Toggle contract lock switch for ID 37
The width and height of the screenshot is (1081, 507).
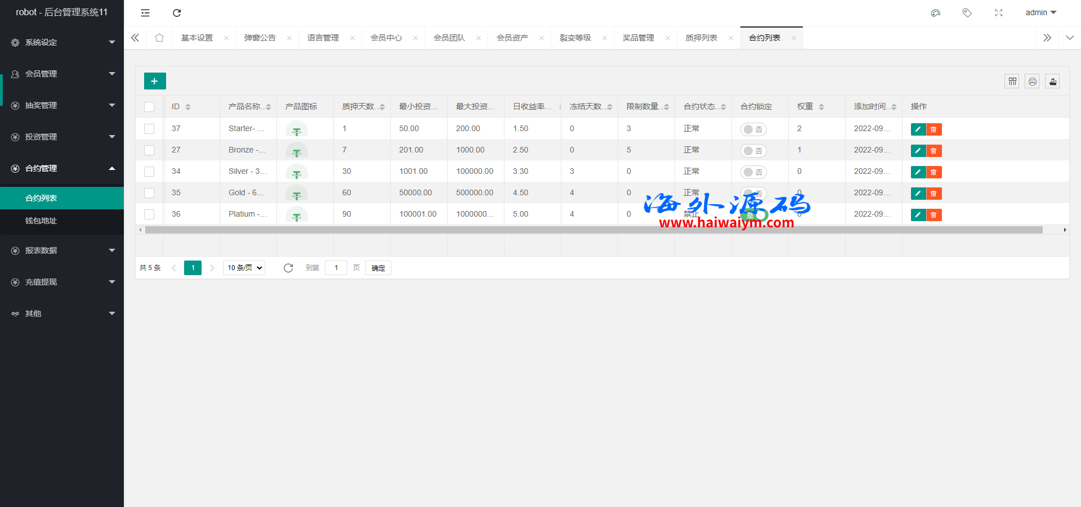753,129
